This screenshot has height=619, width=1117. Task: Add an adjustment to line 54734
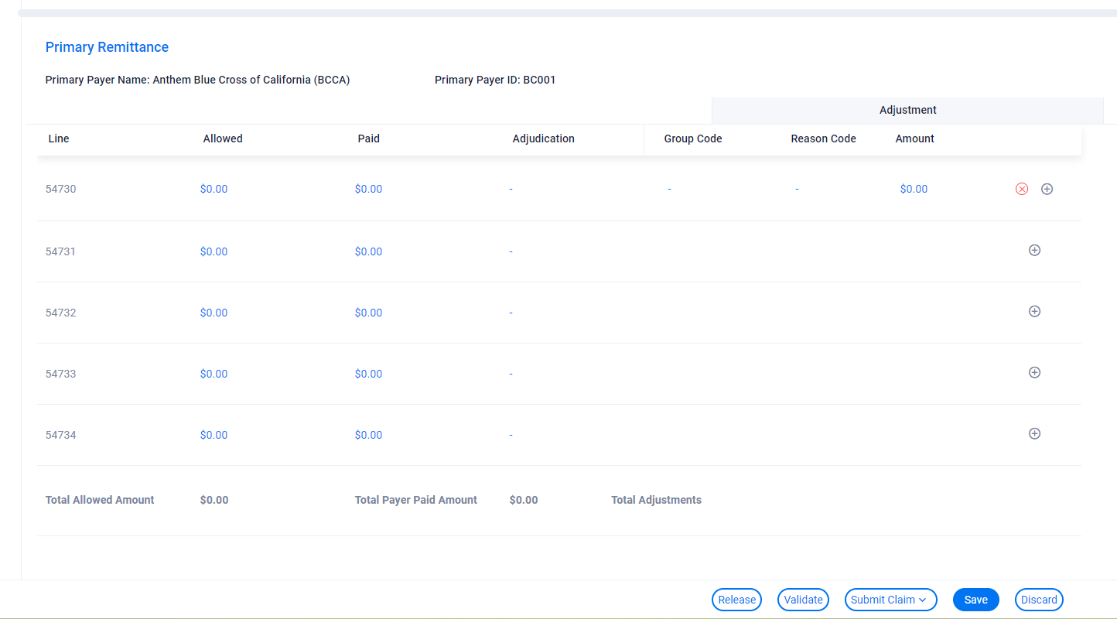click(x=1034, y=433)
